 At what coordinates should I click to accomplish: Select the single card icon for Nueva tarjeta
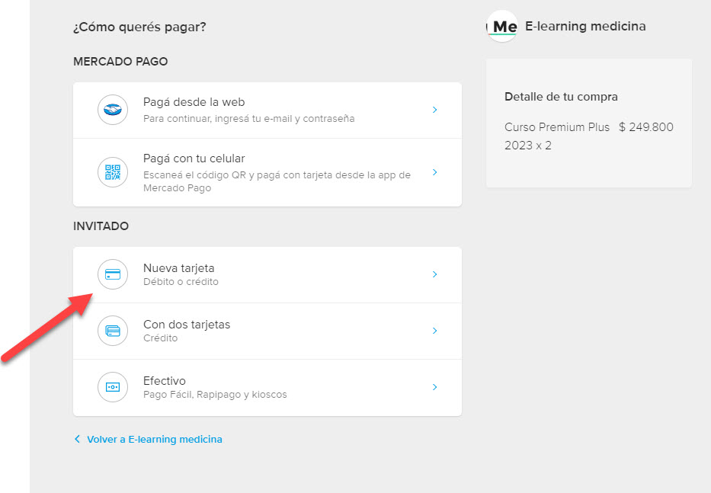click(113, 274)
